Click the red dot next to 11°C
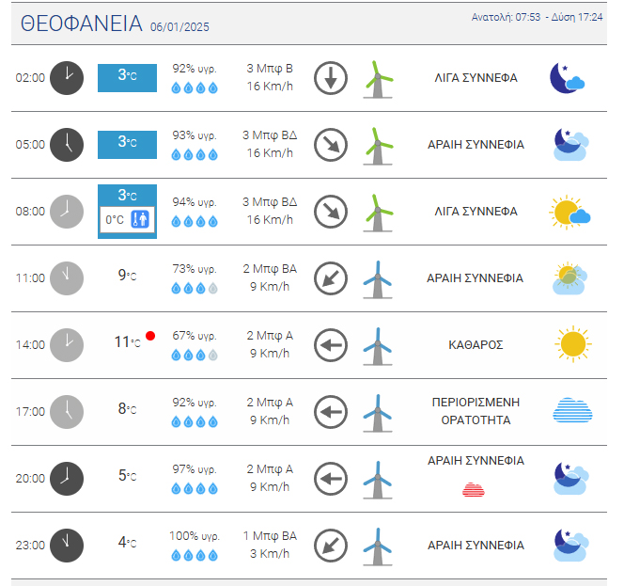 (x=150, y=336)
